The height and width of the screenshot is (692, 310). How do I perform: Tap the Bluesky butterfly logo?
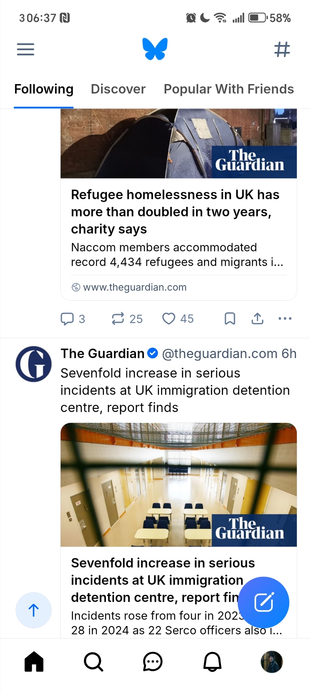click(155, 49)
